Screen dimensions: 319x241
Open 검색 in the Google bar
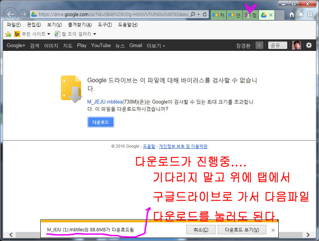click(35, 45)
